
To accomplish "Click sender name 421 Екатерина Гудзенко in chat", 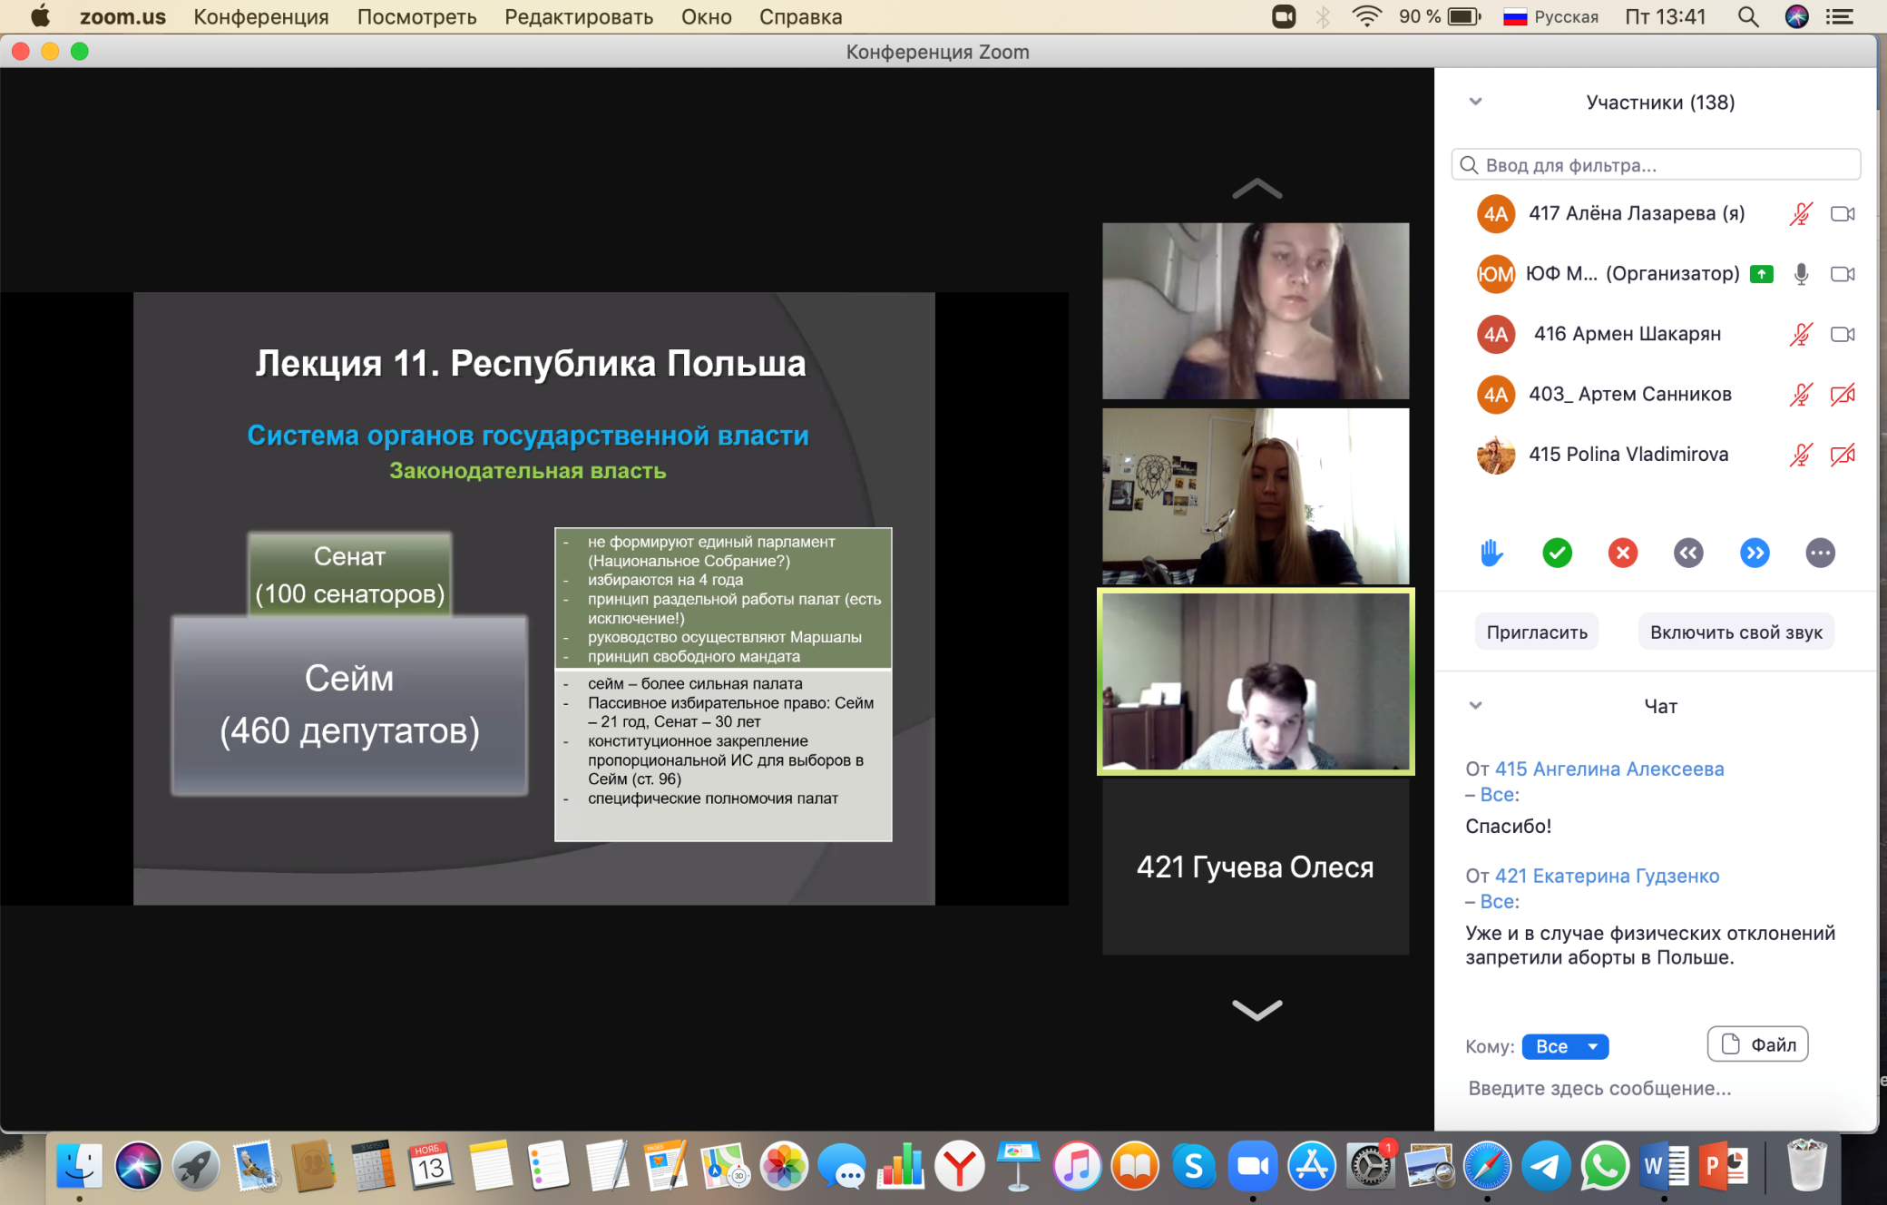I will click(1607, 876).
